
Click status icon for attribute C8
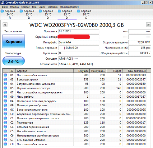[x=5, y=144]
